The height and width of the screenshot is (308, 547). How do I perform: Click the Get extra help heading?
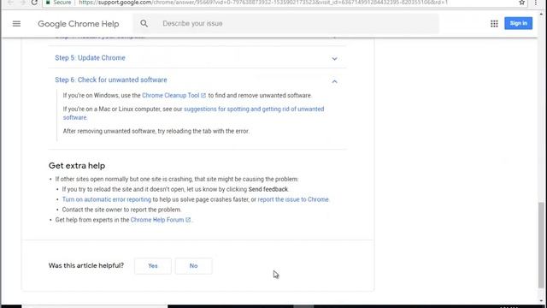coord(77,165)
